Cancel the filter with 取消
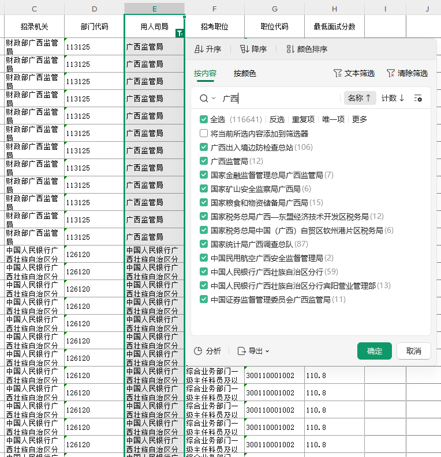The width and height of the screenshot is (441, 457). click(413, 351)
